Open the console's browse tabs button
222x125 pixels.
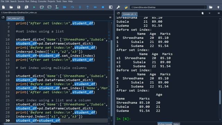pos(118,13)
